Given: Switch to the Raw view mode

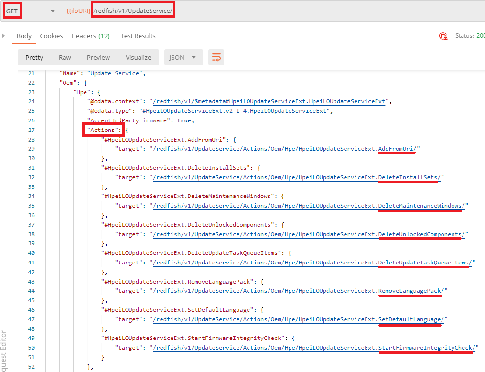Looking at the screenshot, I should 65,57.
